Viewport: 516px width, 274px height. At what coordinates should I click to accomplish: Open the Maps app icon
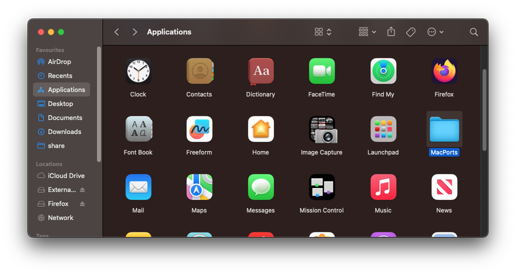coord(199,187)
